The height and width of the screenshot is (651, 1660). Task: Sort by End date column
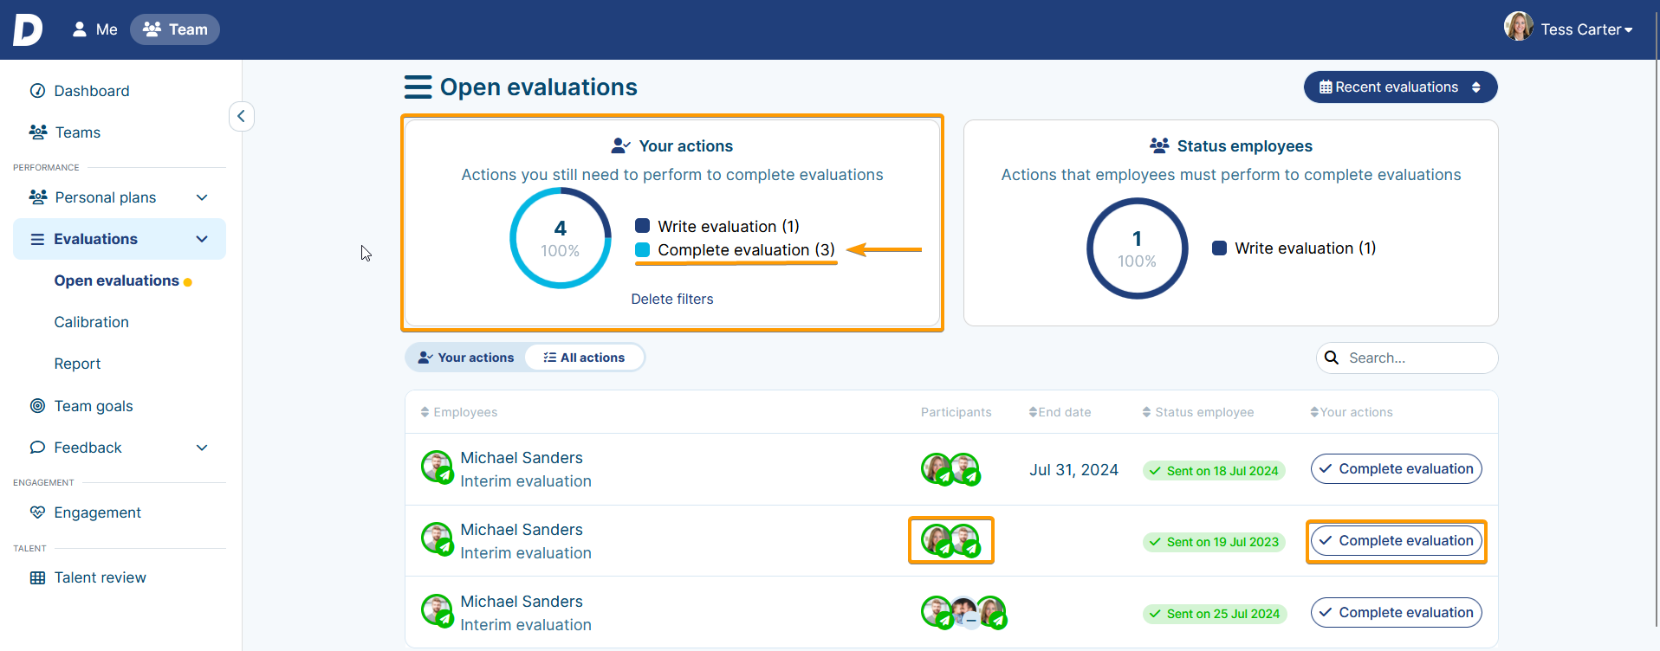tap(1033, 412)
